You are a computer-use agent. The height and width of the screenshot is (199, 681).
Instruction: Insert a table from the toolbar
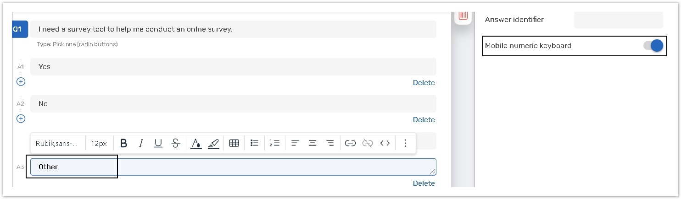tap(234, 143)
